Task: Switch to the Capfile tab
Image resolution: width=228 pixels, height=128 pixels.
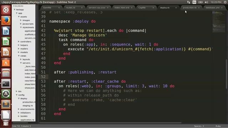Action: pos(142,8)
